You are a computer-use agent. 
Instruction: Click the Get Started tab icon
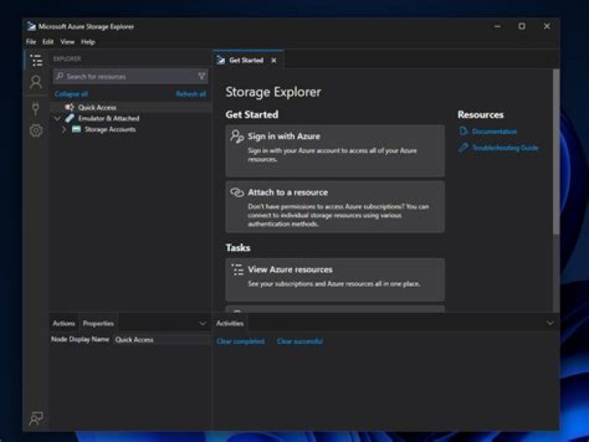click(221, 60)
